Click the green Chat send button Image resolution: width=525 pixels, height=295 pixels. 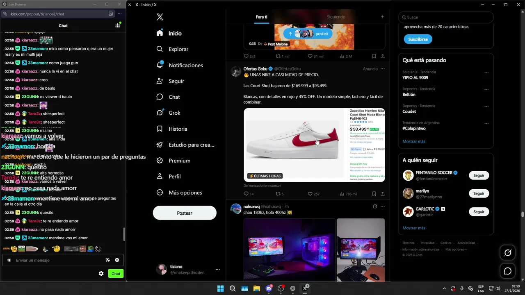(116, 274)
